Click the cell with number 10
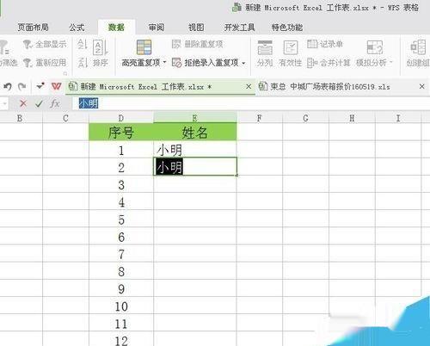This screenshot has width=430, height=346. (121, 306)
